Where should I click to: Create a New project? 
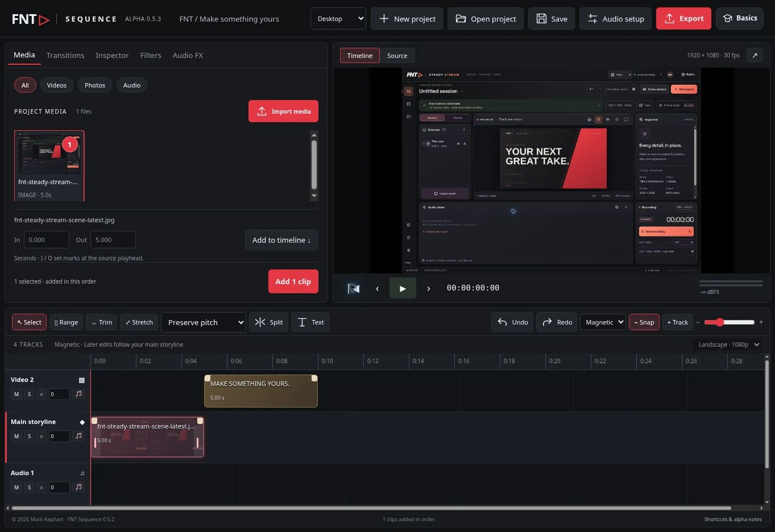(407, 19)
